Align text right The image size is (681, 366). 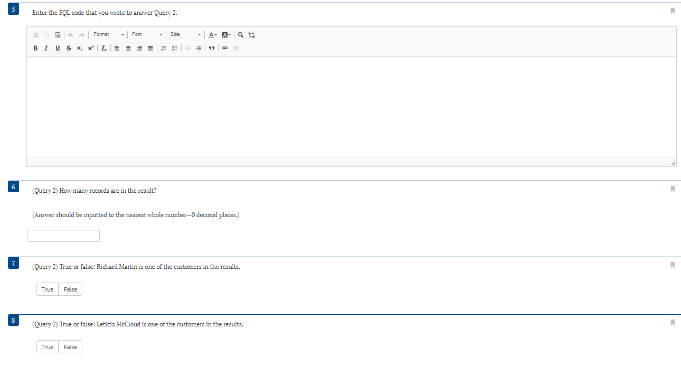(x=139, y=48)
